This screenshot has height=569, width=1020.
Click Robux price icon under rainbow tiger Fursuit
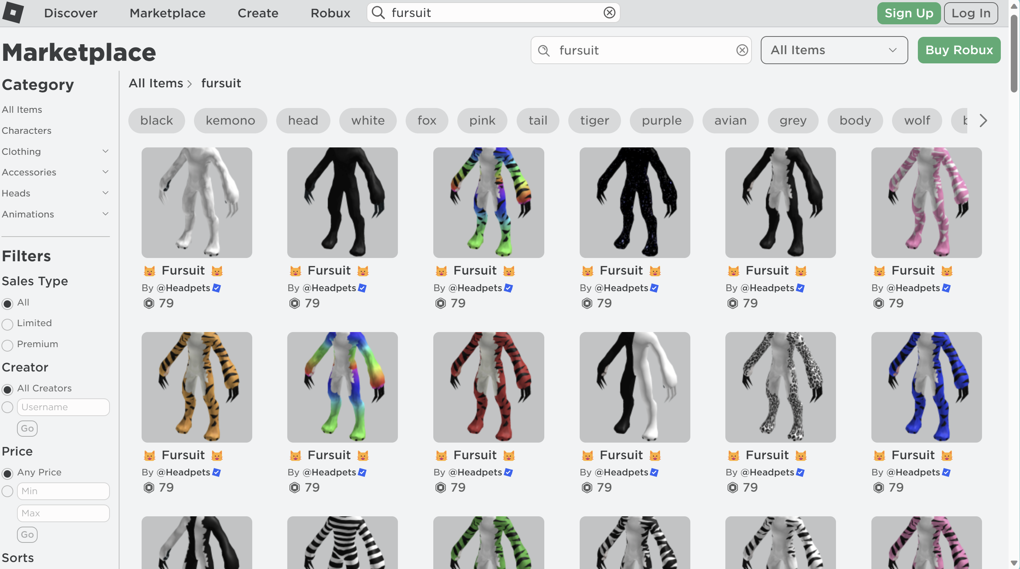coord(440,303)
